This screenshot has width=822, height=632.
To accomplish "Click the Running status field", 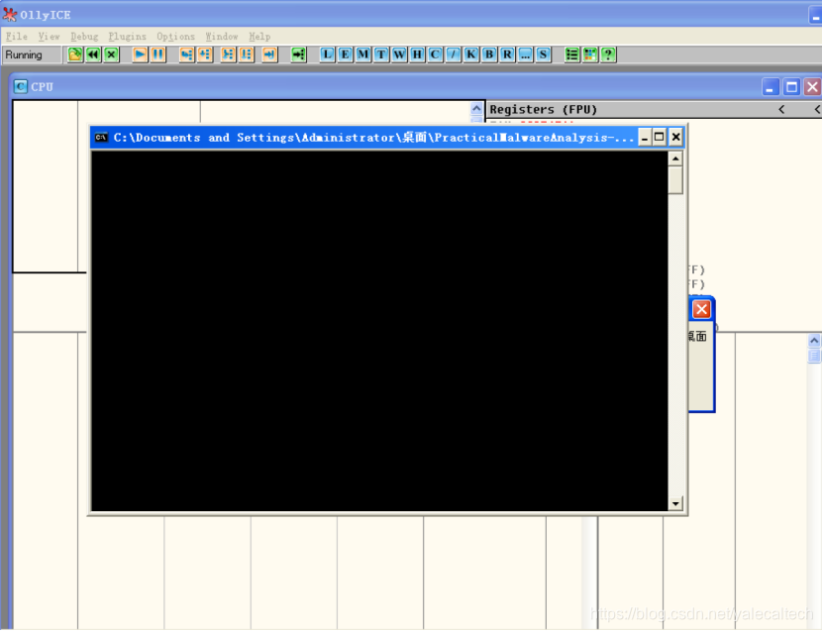I will (x=31, y=54).
